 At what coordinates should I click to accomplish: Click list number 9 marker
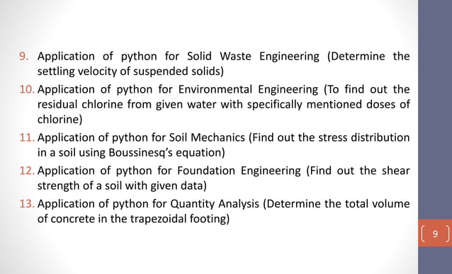click(24, 56)
